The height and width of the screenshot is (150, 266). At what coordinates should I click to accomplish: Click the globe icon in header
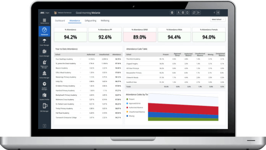[172, 13]
